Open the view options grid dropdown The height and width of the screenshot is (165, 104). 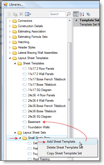(x=28, y=14)
